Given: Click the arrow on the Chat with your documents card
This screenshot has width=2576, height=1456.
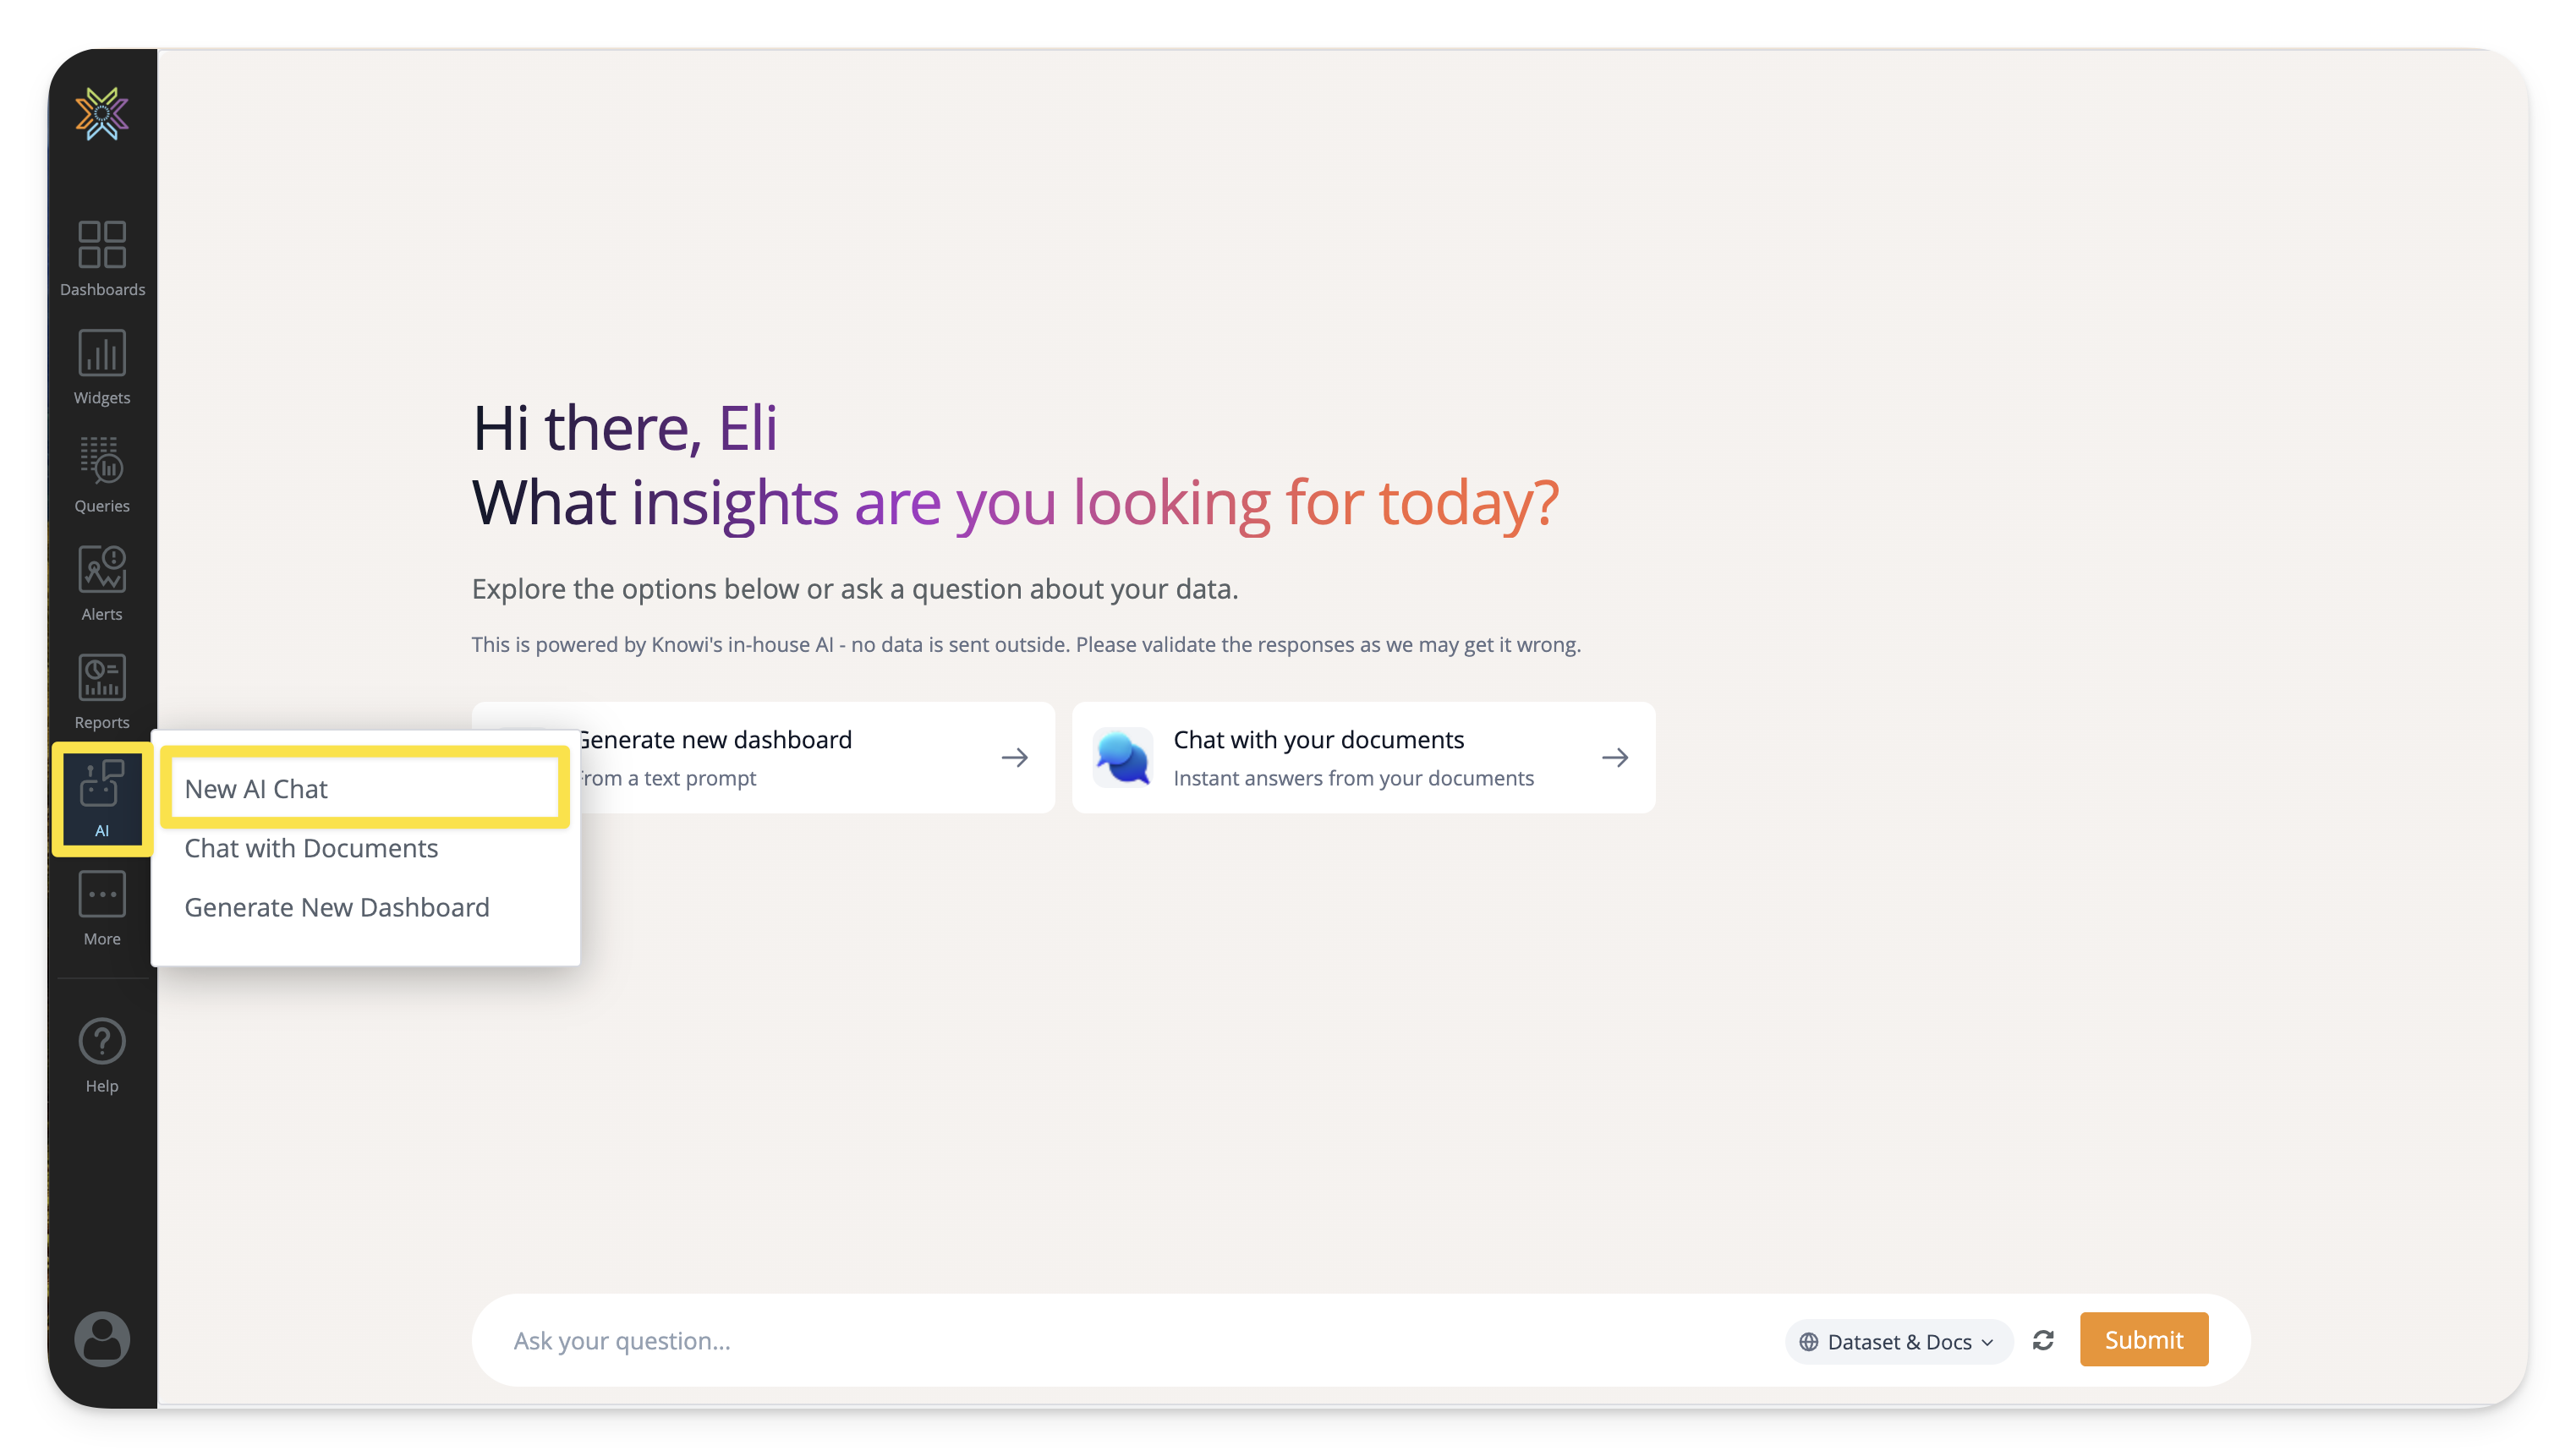Looking at the screenshot, I should click(x=1614, y=757).
